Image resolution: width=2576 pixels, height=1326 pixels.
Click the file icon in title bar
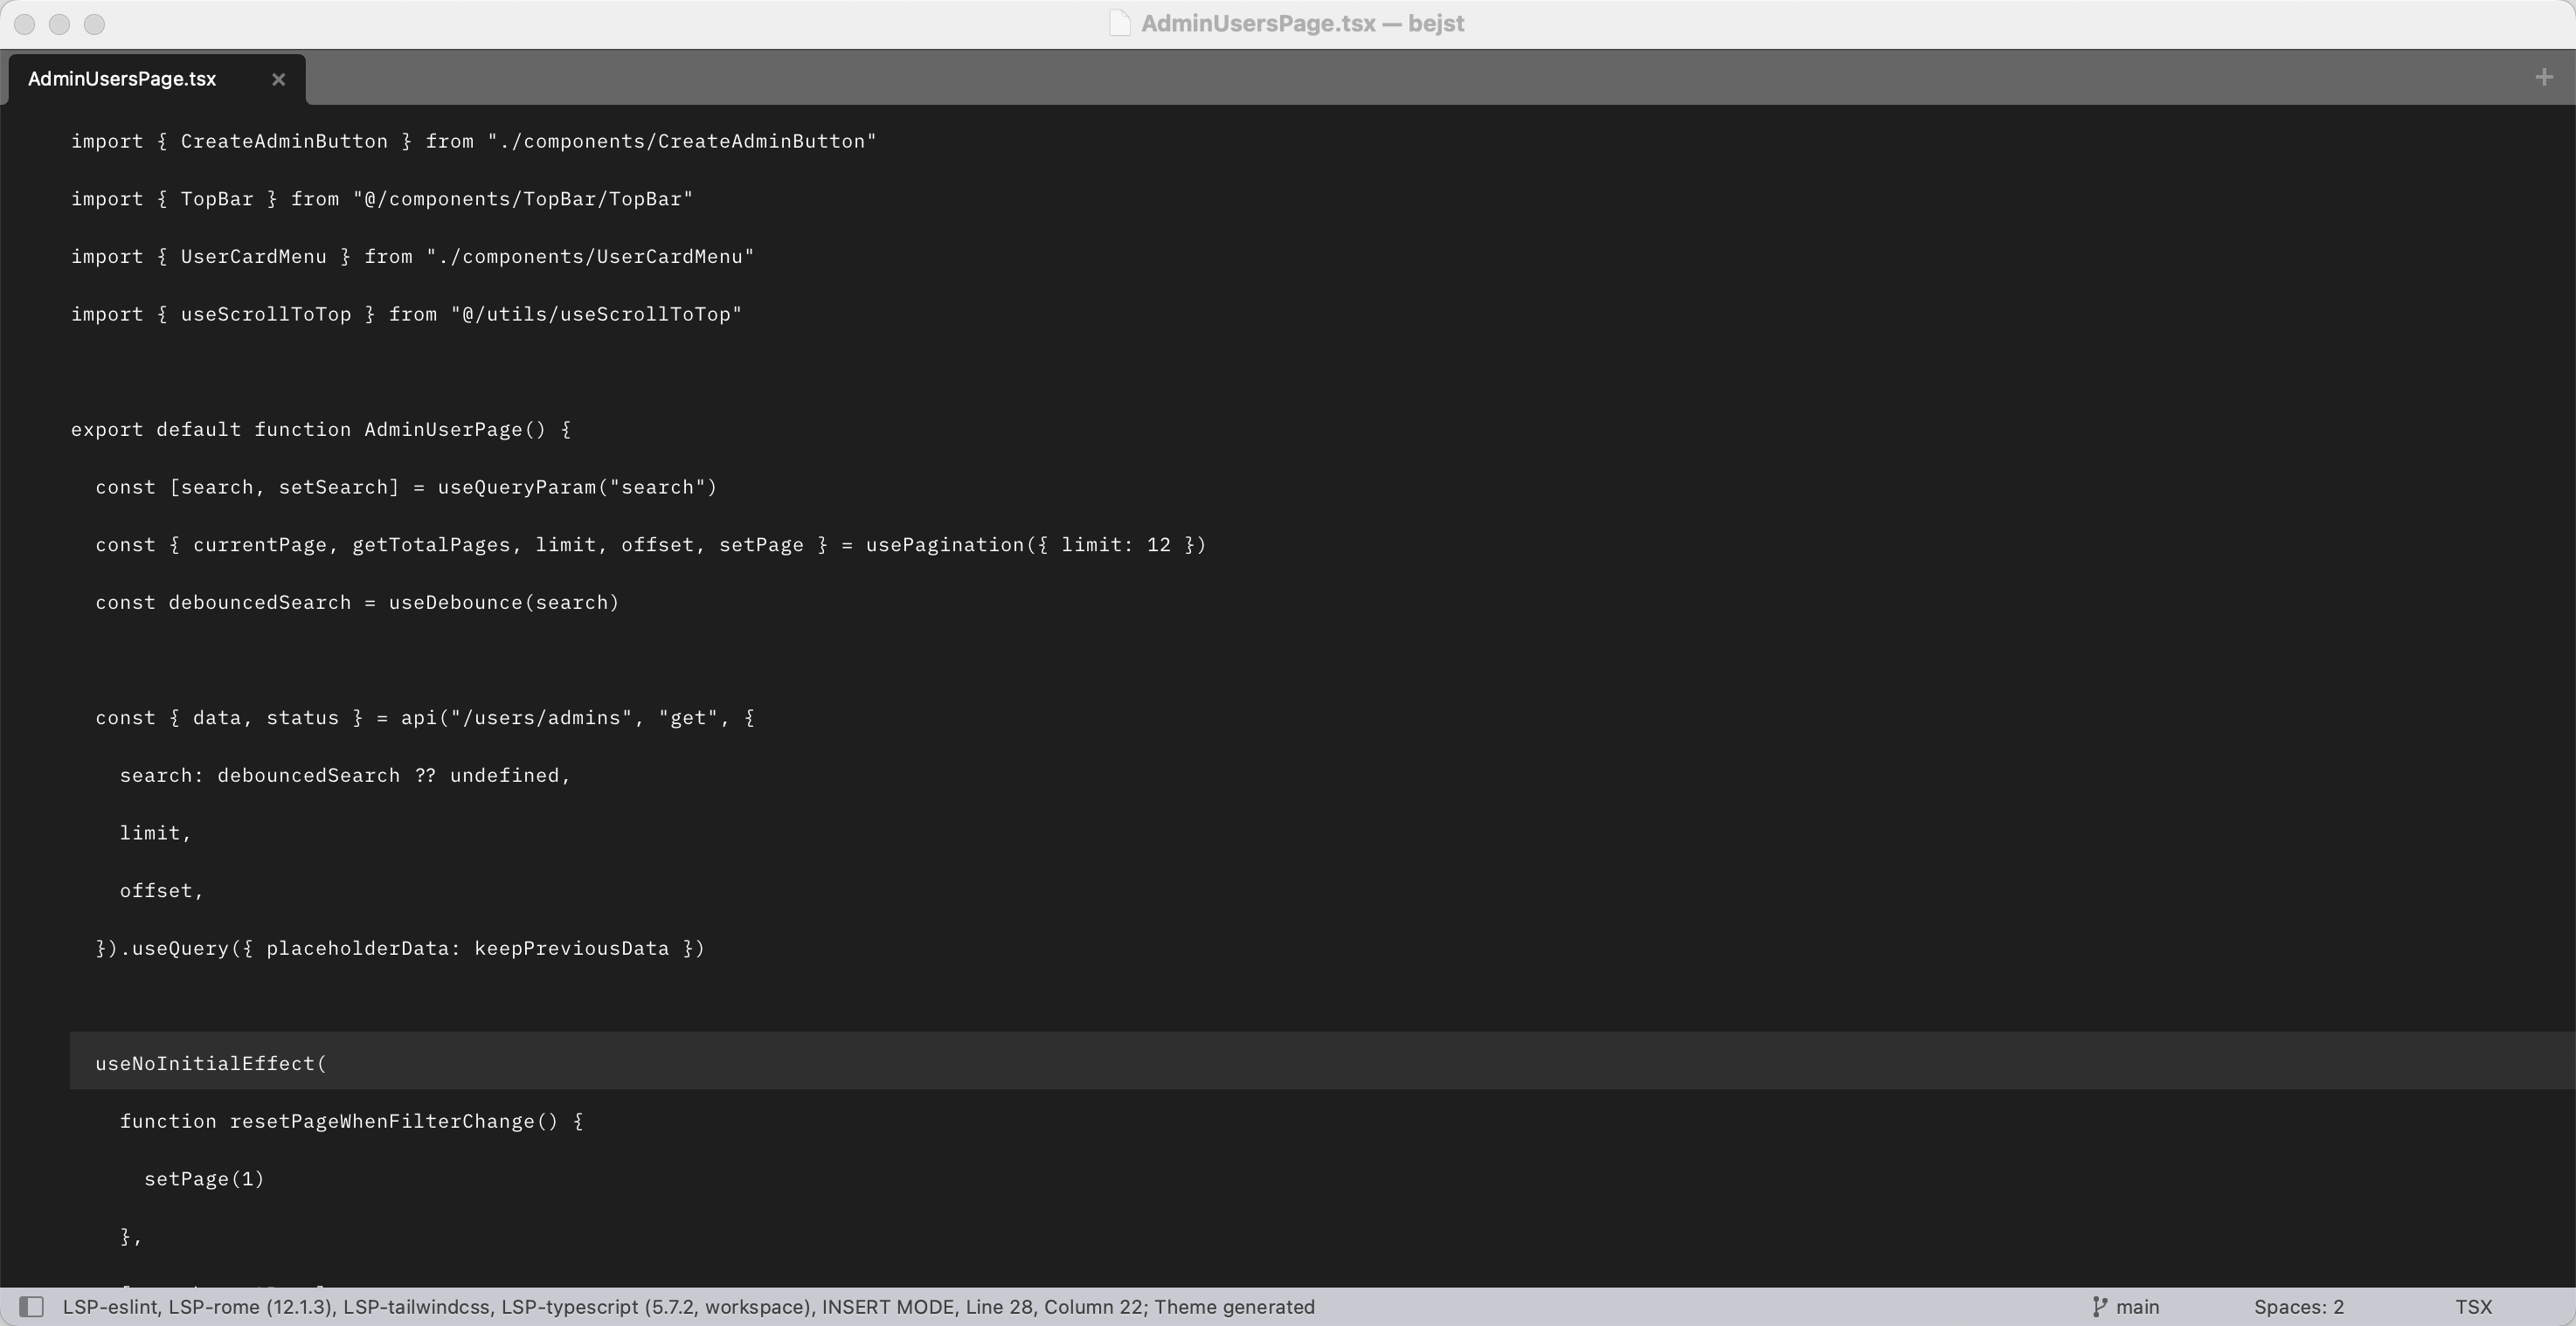coord(1120,23)
